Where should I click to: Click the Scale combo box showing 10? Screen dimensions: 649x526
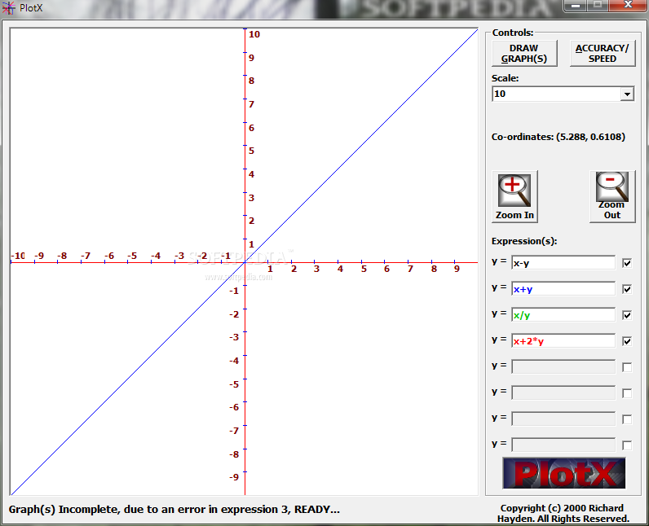pyautogui.click(x=563, y=94)
